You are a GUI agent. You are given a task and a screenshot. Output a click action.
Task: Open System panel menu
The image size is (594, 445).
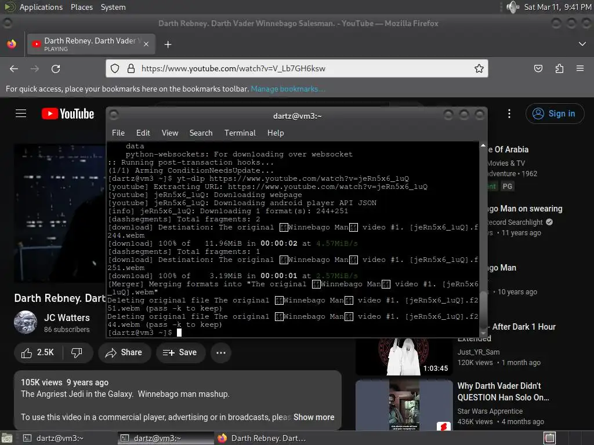click(x=113, y=7)
